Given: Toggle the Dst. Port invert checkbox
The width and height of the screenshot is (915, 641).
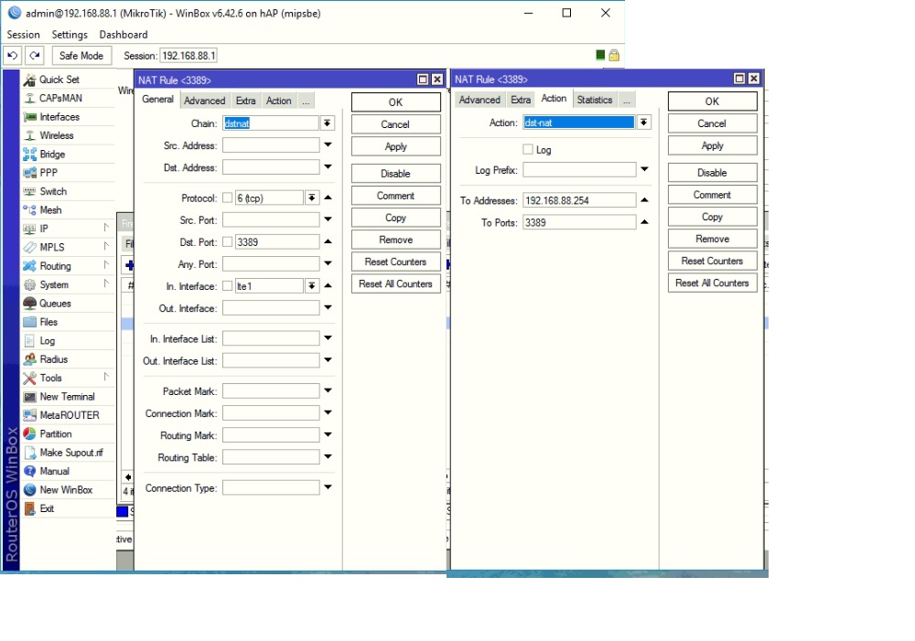Looking at the screenshot, I should point(228,242).
